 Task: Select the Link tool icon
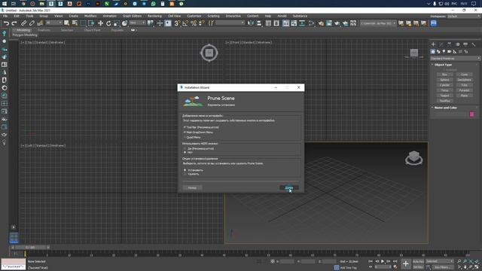point(23,23)
